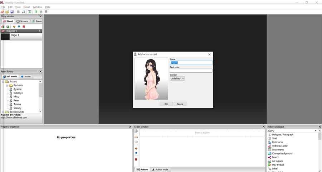Click the Save floppy disk icon
Screen dimensions: 322x172
[12, 12]
